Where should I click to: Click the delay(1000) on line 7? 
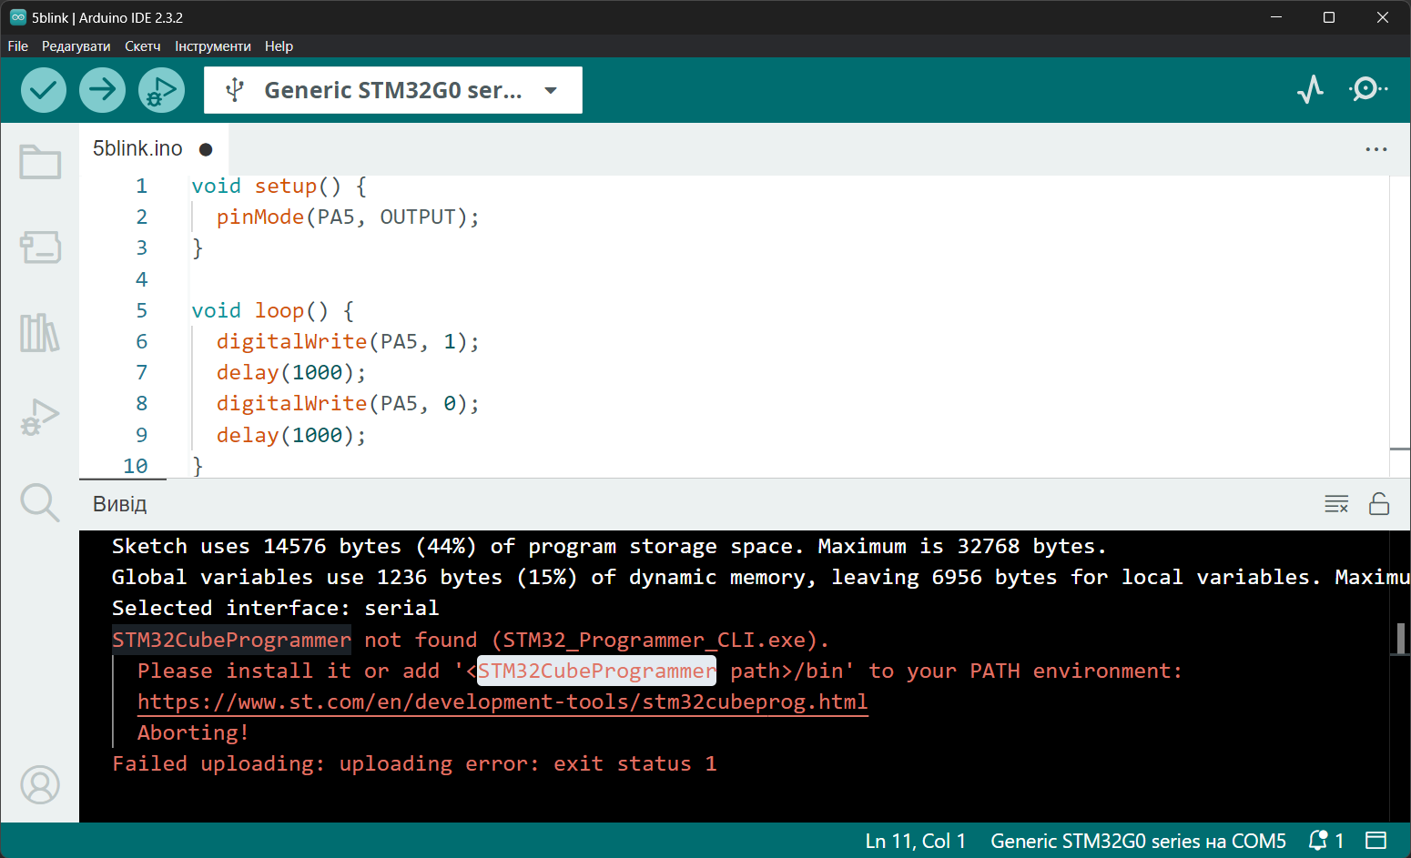tap(291, 373)
